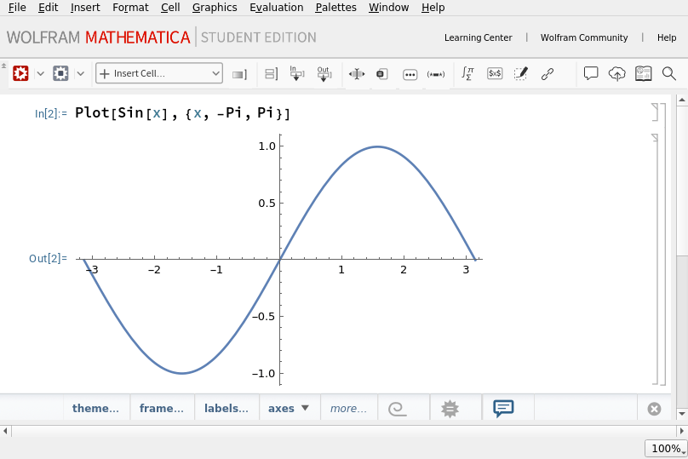Open the Cell menu
The height and width of the screenshot is (459, 688).
click(170, 8)
